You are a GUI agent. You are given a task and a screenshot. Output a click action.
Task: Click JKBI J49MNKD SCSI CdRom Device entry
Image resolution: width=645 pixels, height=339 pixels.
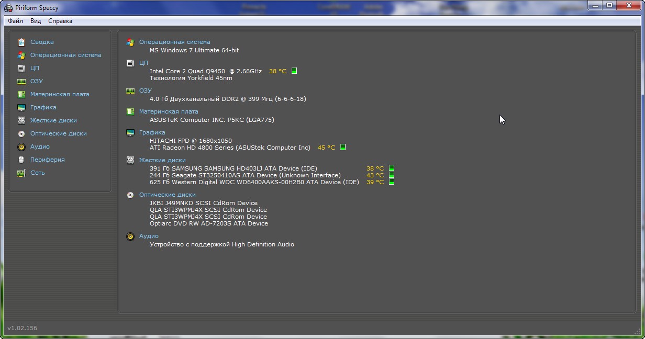204,203
